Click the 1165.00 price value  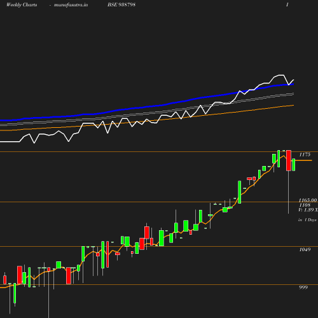pos(308,200)
